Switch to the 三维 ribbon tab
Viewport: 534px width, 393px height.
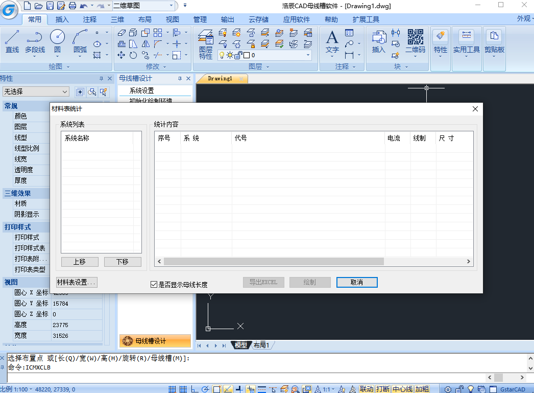pos(117,19)
